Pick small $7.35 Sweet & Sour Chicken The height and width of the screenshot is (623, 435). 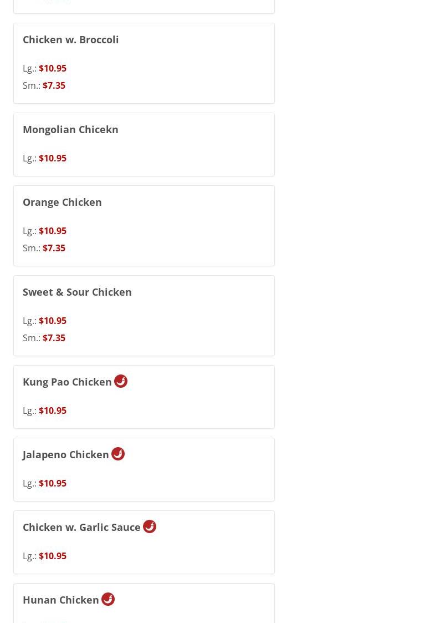[x=54, y=338]
